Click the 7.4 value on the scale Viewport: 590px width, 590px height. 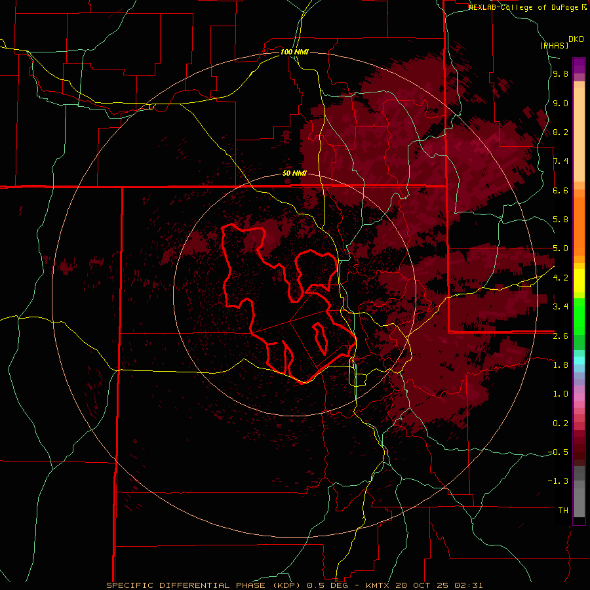coord(560,161)
